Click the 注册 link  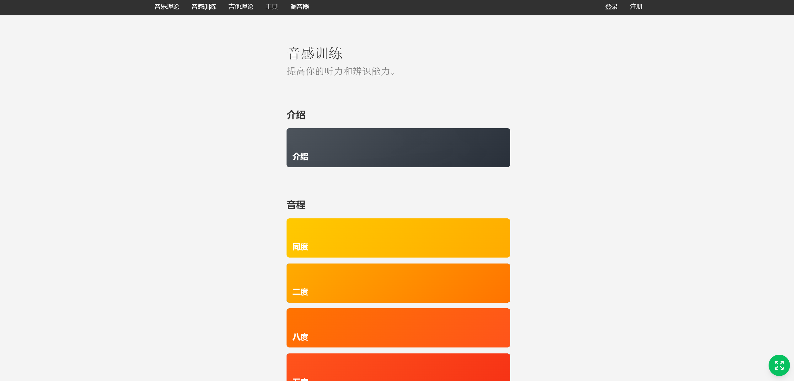click(x=636, y=7)
